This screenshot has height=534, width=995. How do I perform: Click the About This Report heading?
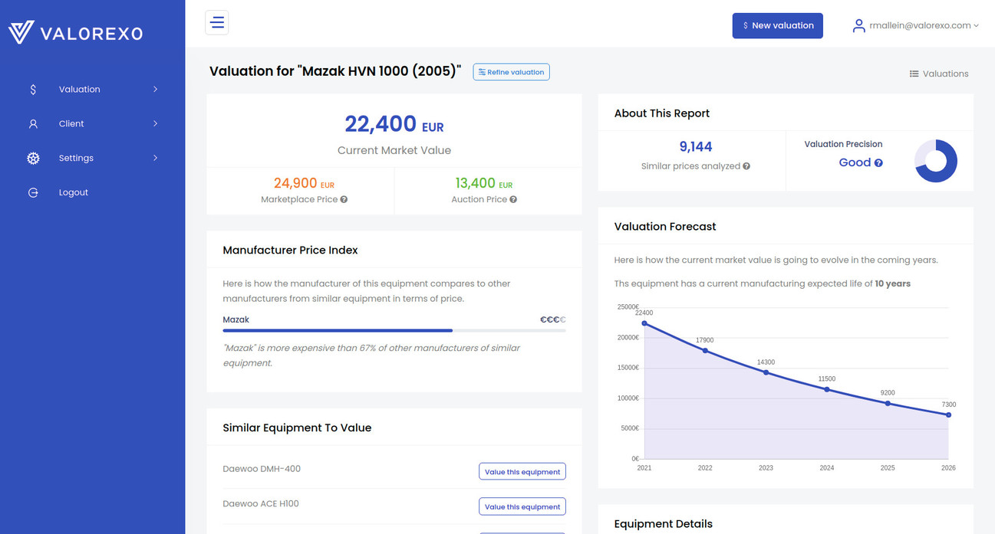coord(662,113)
